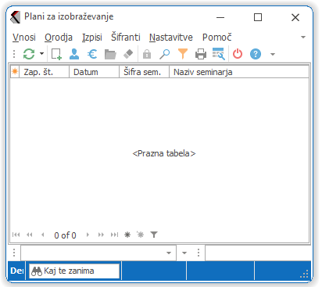
Task: Click the printer icon
Action: [201, 54]
